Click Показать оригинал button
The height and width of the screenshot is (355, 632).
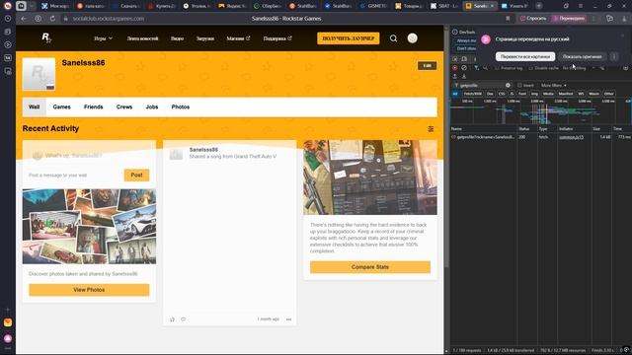click(583, 57)
